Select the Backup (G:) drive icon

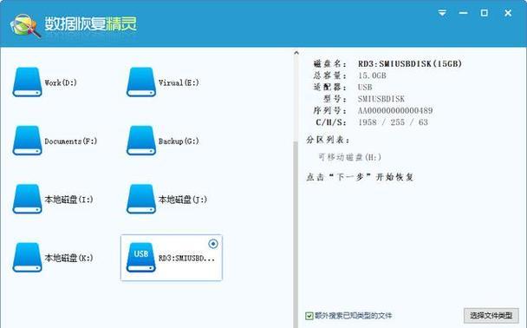[141, 141]
